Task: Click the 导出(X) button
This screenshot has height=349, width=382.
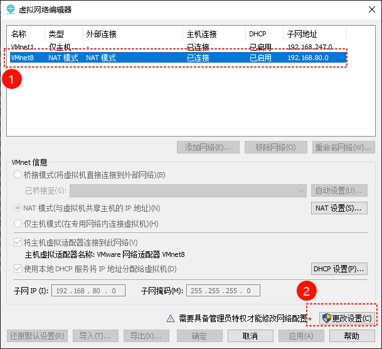Action: 146,336
